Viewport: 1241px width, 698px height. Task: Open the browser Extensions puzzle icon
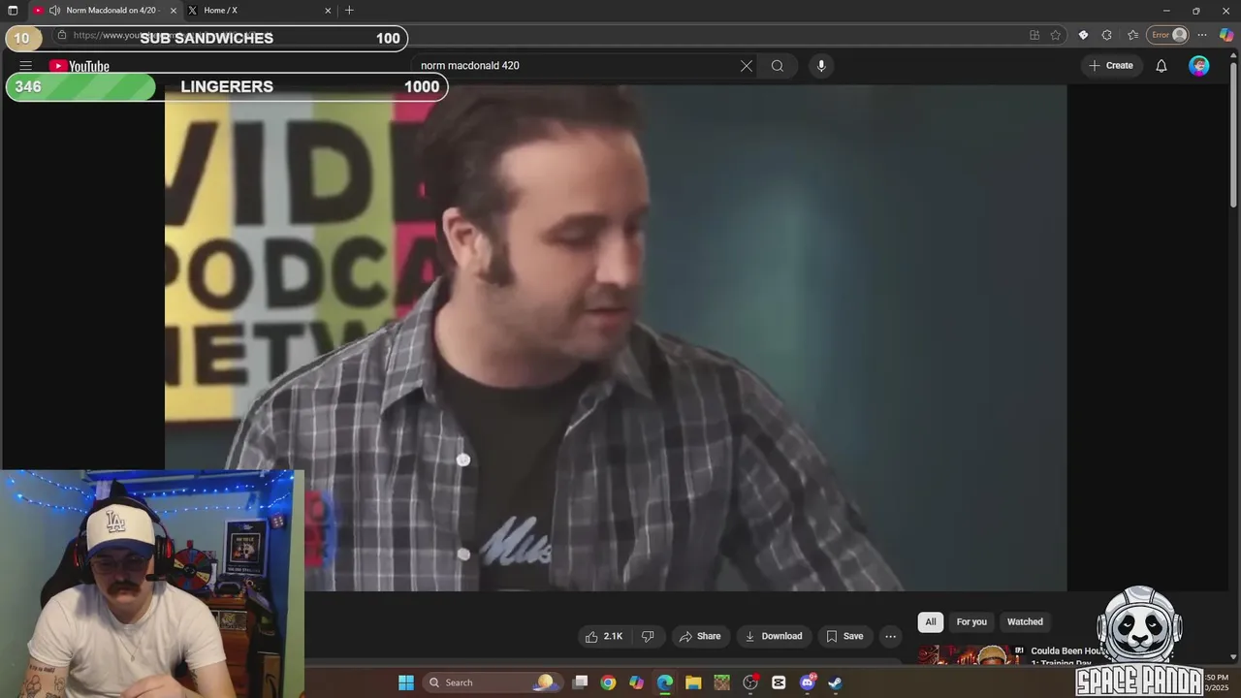[1107, 35]
